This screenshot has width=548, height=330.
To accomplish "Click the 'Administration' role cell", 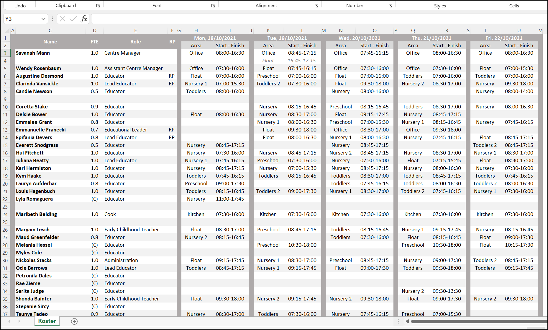I will [135, 260].
